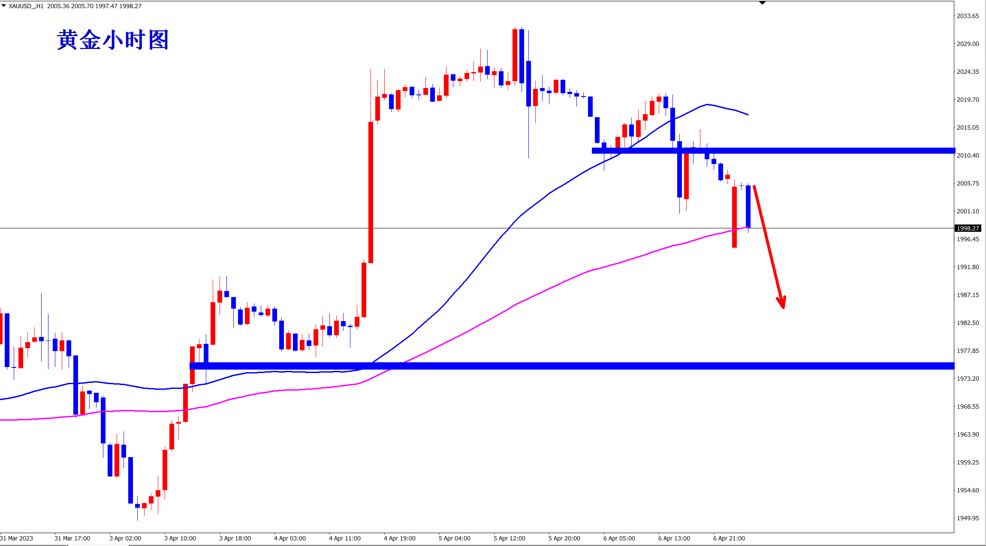This screenshot has width=986, height=546.
Task: Click the tall red candle rising on 4 Apr
Action: tap(371, 193)
